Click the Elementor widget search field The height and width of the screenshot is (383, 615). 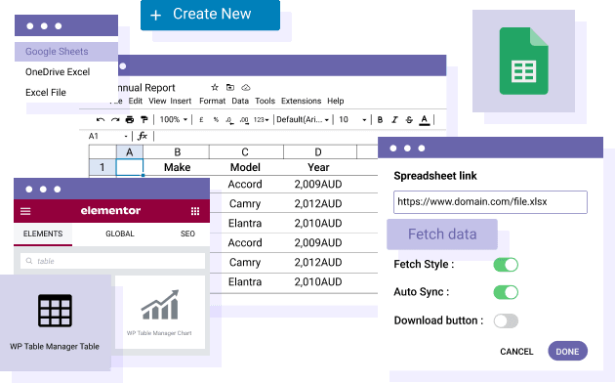[112, 261]
